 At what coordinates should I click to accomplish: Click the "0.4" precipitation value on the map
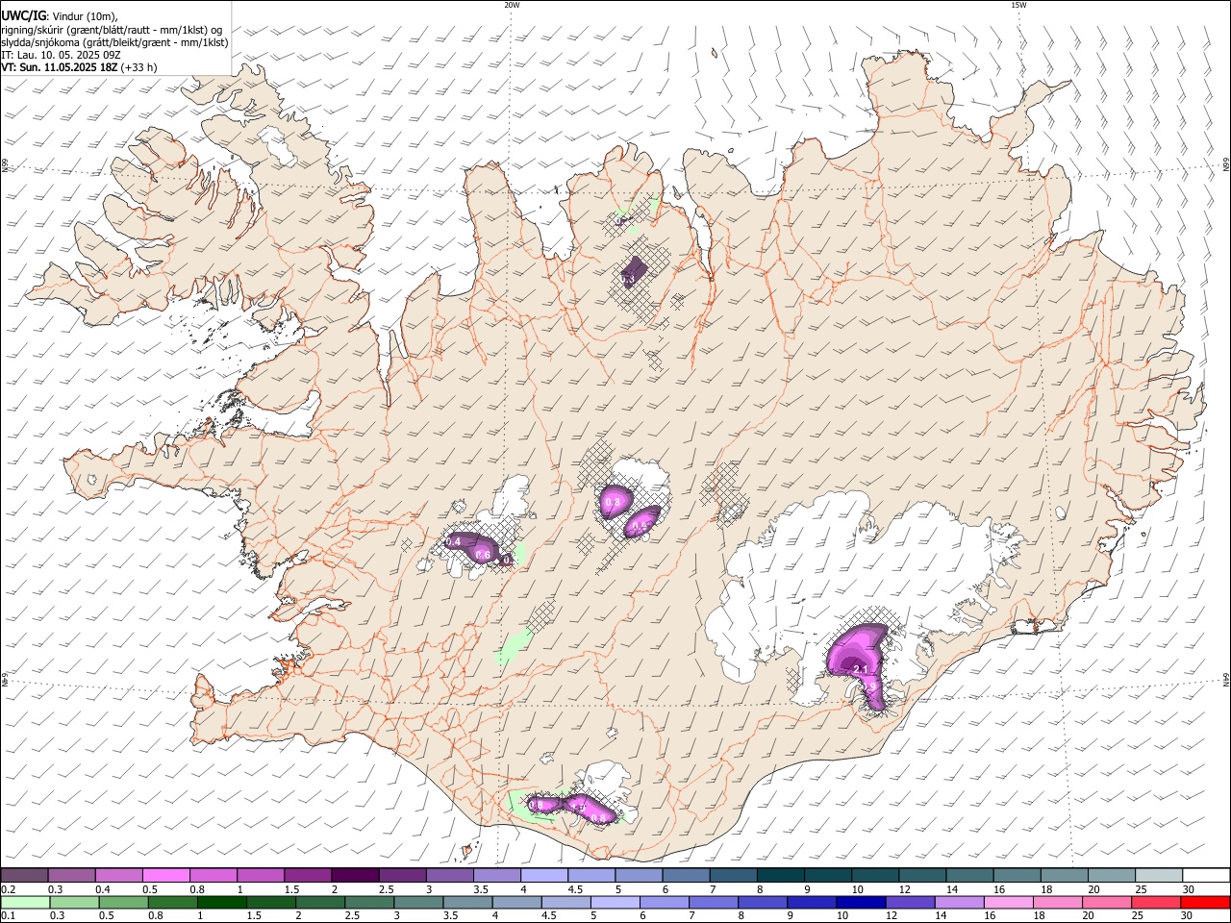pos(454,542)
